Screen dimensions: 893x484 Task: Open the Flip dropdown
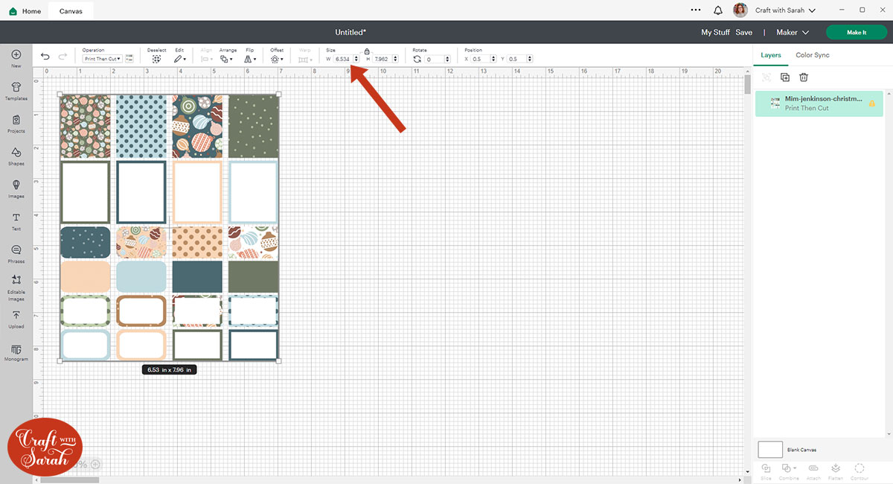pyautogui.click(x=251, y=59)
